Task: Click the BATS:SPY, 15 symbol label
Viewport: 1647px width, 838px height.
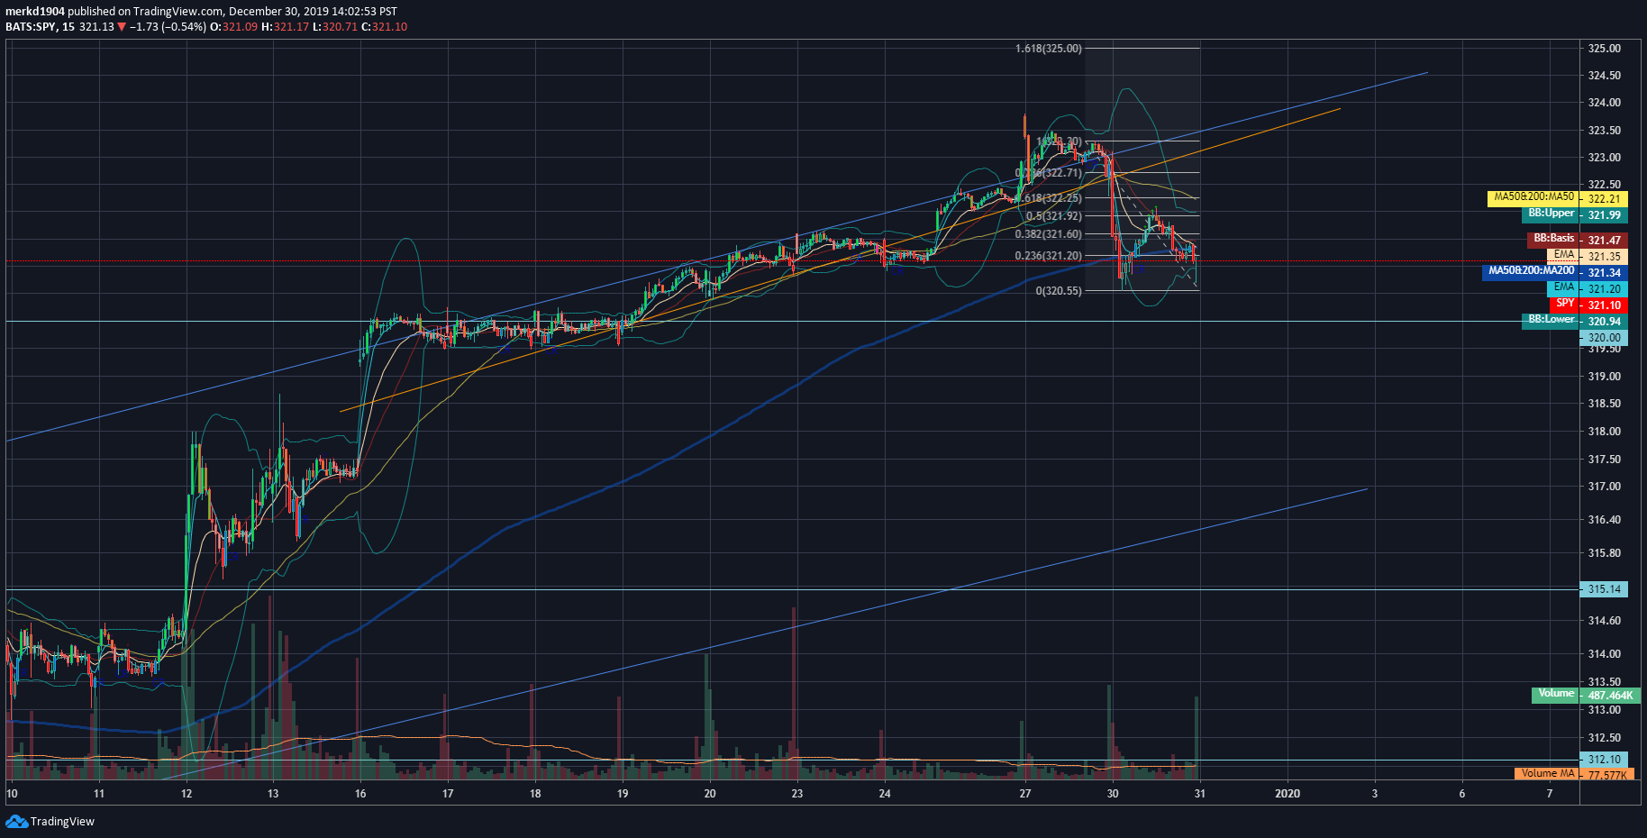Action: pyautogui.click(x=40, y=27)
